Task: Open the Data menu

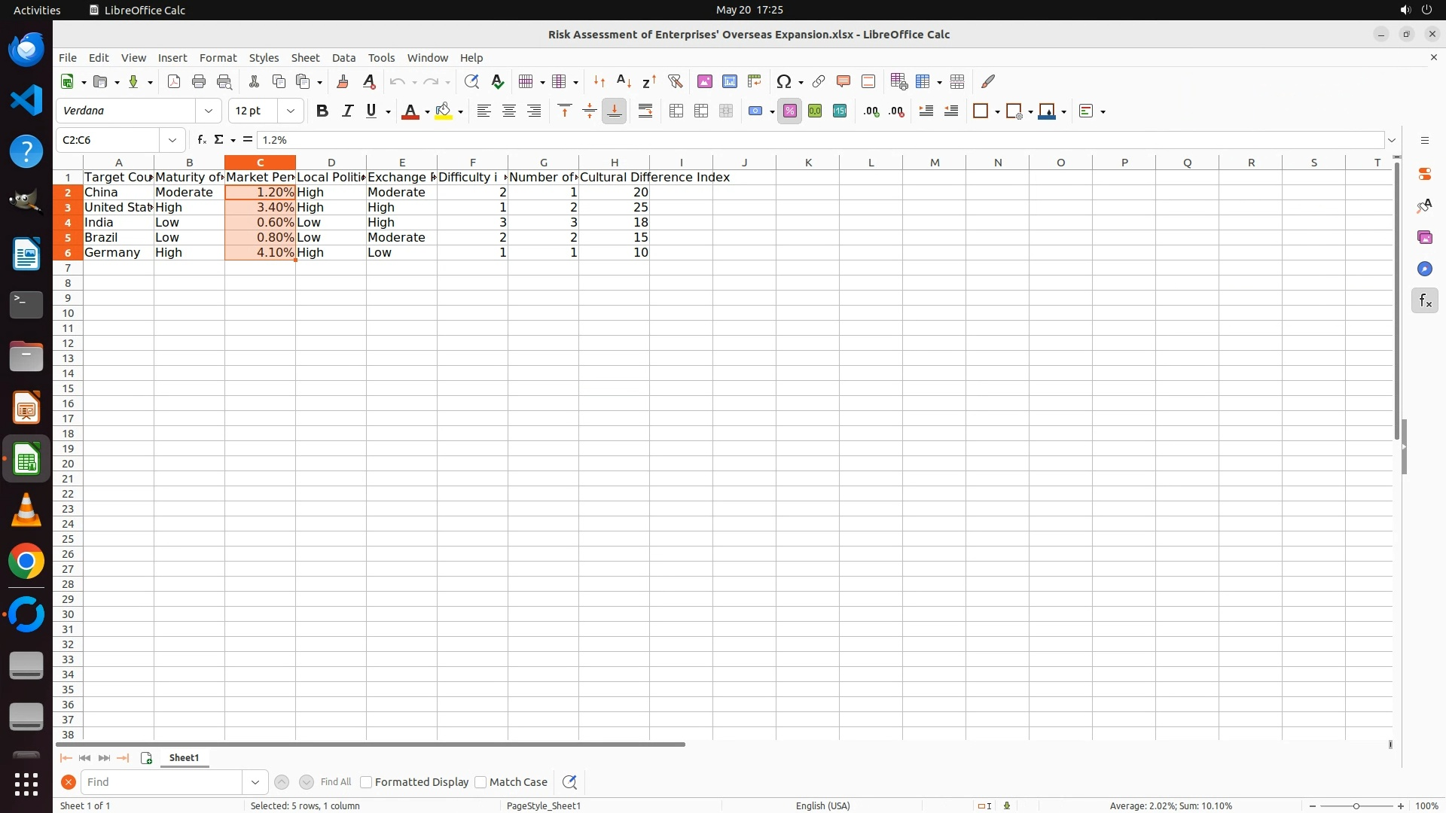Action: 343,58
